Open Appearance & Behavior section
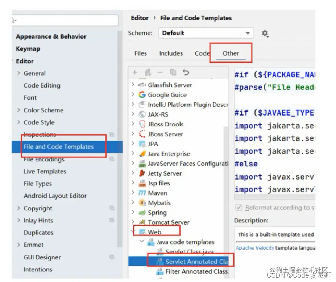The width and height of the screenshot is (336, 282). [x=51, y=36]
